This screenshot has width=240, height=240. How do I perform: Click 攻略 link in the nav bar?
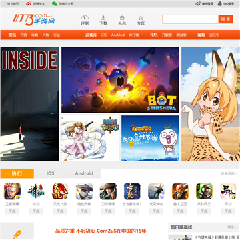coord(35,35)
